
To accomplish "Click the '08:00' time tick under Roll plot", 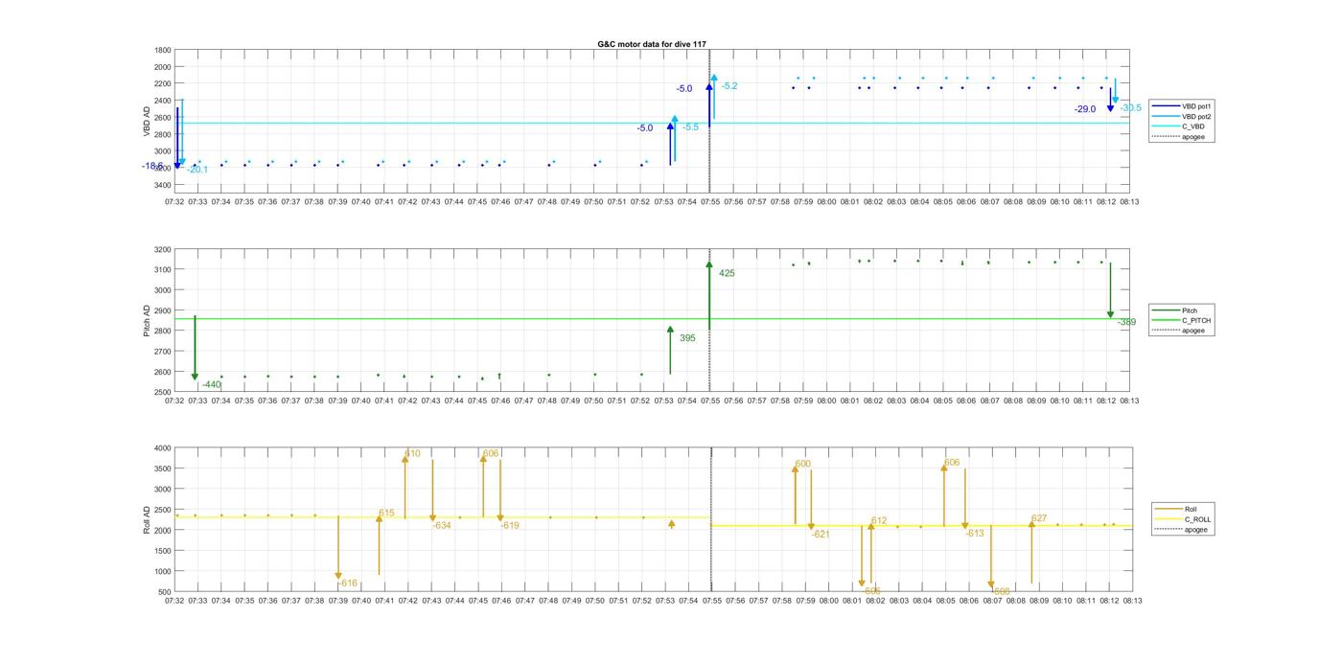I will pos(827,601).
